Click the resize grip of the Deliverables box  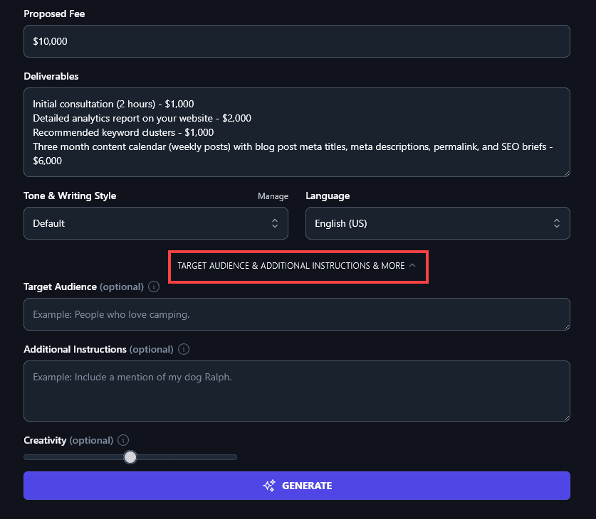(565, 172)
